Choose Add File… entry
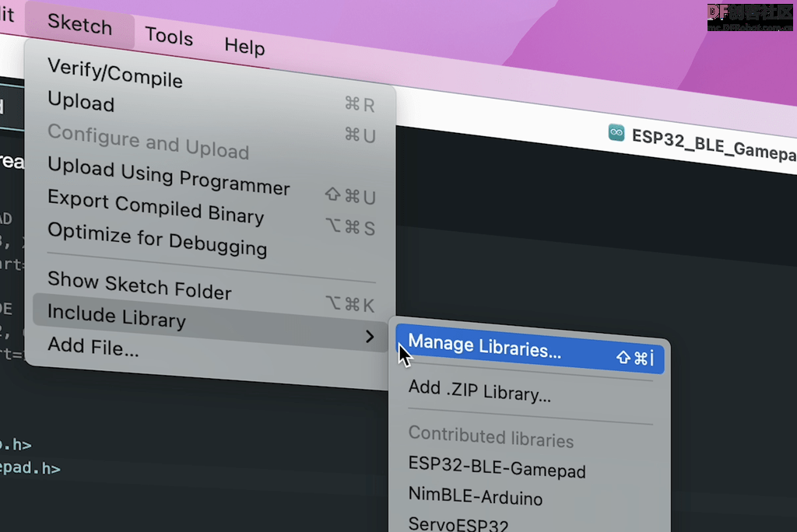797x532 pixels. point(93,347)
